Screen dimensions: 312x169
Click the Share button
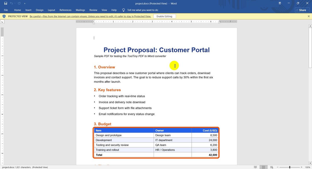pos(302,10)
